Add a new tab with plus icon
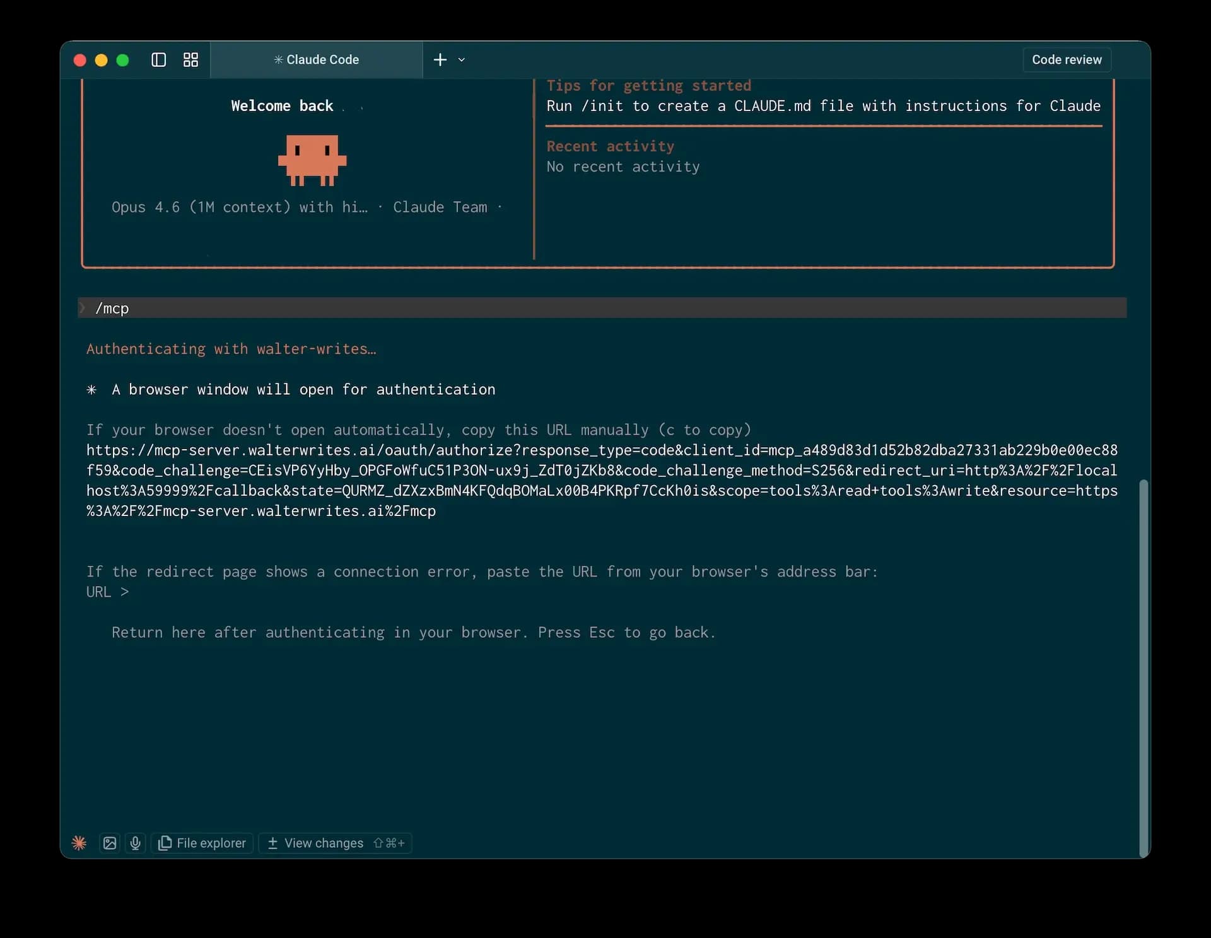Image resolution: width=1211 pixels, height=938 pixels. click(440, 59)
